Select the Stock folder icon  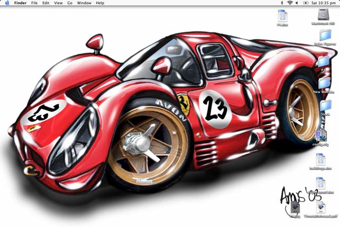tap(326, 106)
